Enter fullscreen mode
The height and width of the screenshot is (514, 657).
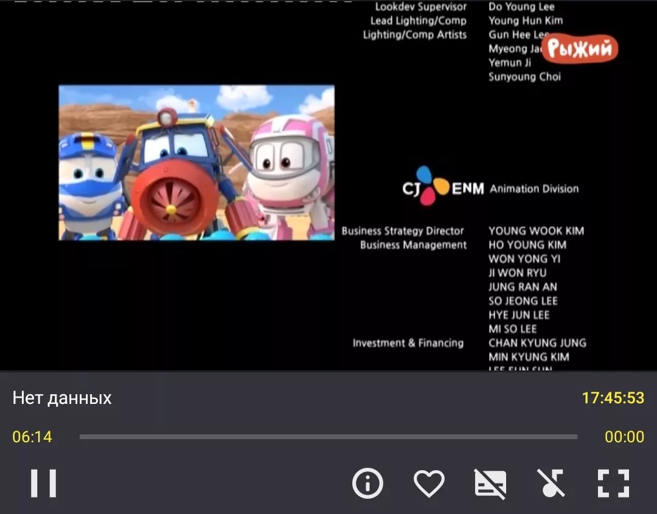point(613,484)
